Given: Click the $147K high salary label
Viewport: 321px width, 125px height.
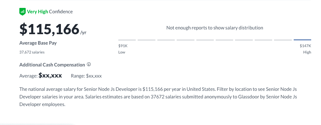Looking at the screenshot, I should pyautogui.click(x=305, y=46).
